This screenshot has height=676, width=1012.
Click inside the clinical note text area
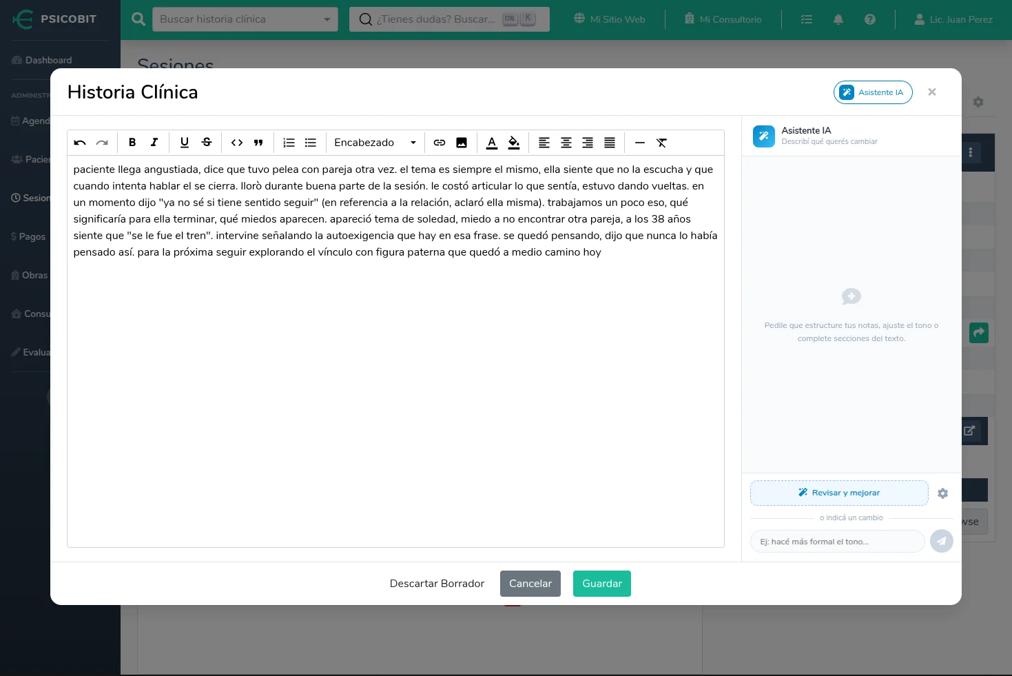[395, 351]
